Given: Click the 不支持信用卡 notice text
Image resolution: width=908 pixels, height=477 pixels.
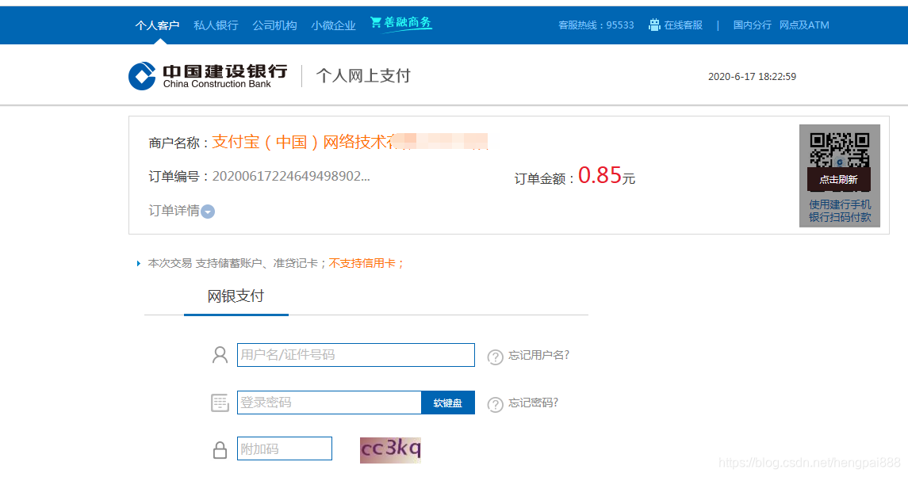Looking at the screenshot, I should tap(366, 263).
